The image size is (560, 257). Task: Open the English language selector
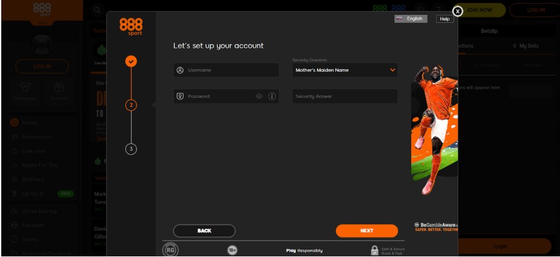click(x=411, y=19)
